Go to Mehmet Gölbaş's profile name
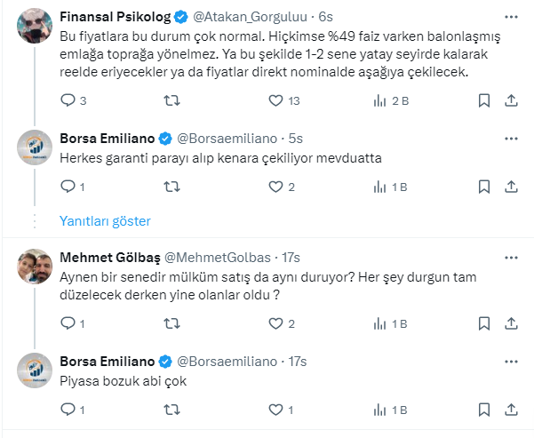The image size is (534, 438). (x=110, y=258)
